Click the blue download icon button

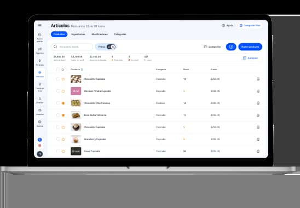tap(231, 47)
